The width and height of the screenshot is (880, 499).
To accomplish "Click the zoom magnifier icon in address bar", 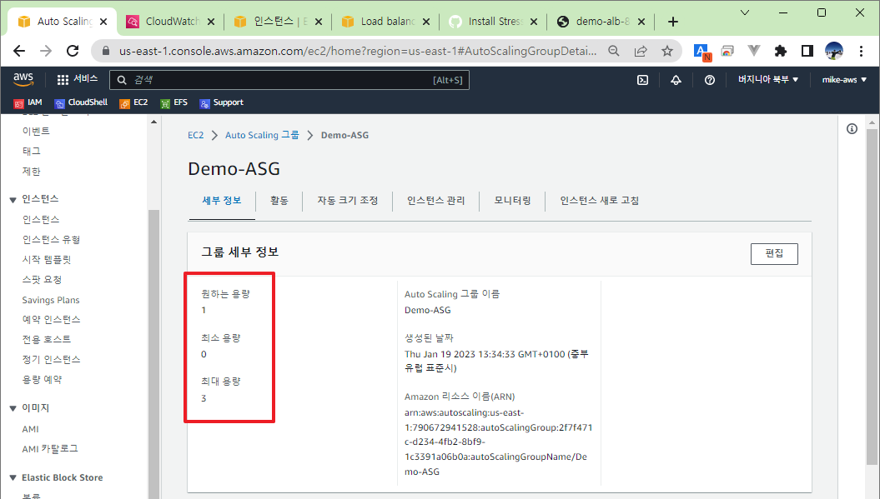I will tap(614, 51).
